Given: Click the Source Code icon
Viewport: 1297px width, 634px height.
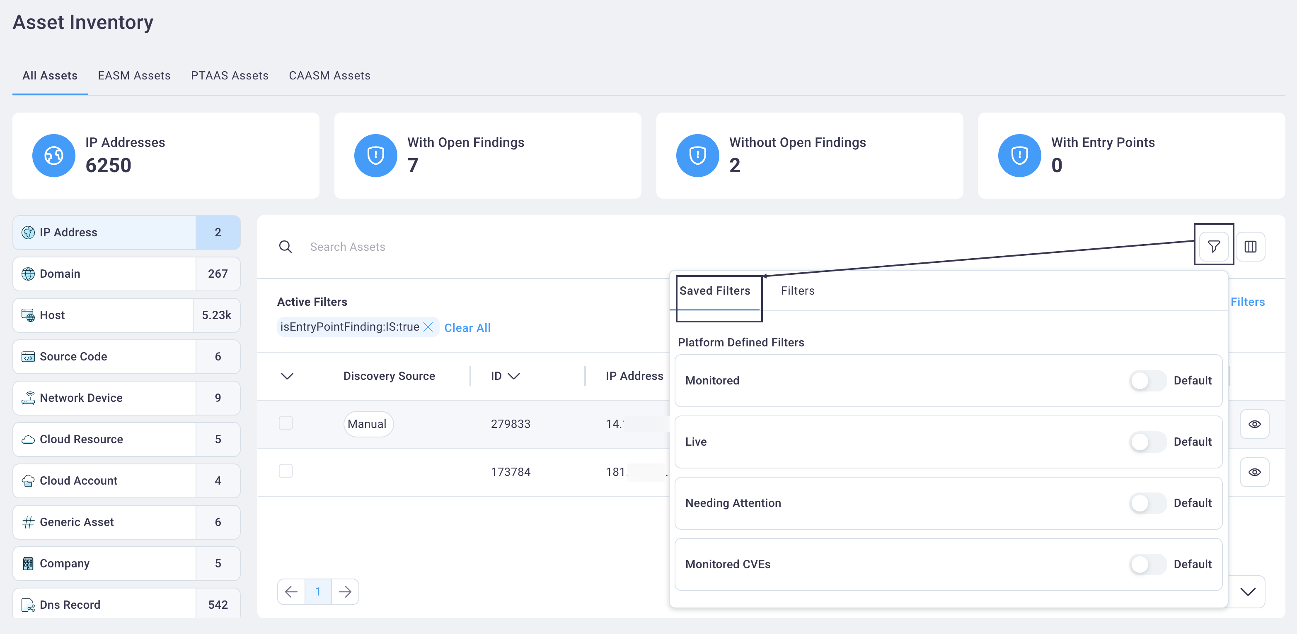Looking at the screenshot, I should tap(28, 356).
